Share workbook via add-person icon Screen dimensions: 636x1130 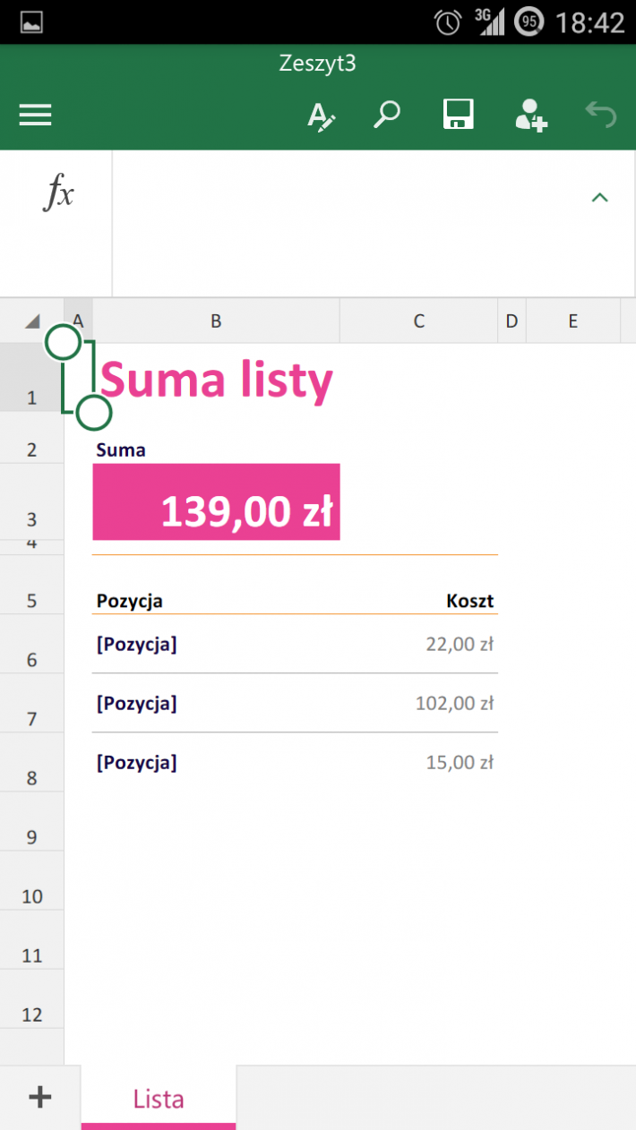(530, 116)
